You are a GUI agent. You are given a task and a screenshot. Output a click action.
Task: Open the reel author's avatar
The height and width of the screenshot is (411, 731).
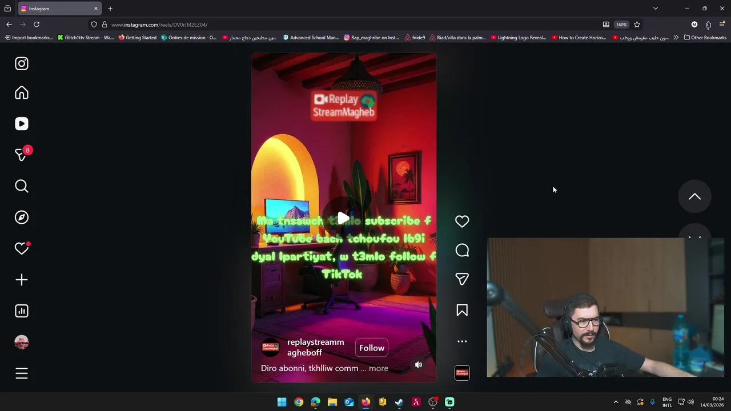point(271,348)
